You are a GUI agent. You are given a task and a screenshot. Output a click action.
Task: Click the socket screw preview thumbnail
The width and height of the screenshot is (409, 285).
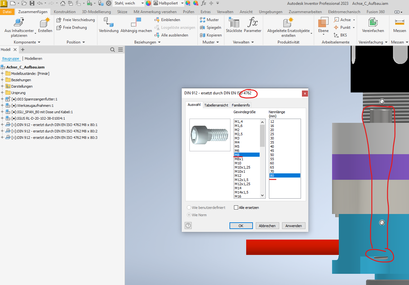click(210, 135)
